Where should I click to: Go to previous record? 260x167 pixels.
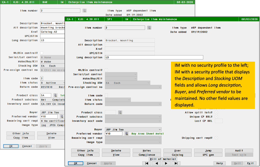point(156,163)
